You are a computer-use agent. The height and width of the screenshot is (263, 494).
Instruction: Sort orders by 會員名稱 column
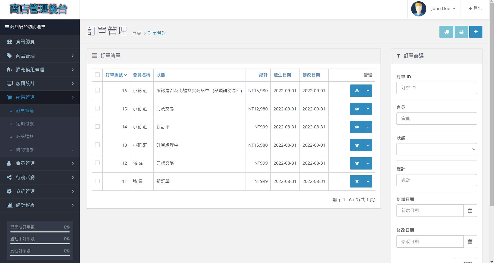coord(142,75)
